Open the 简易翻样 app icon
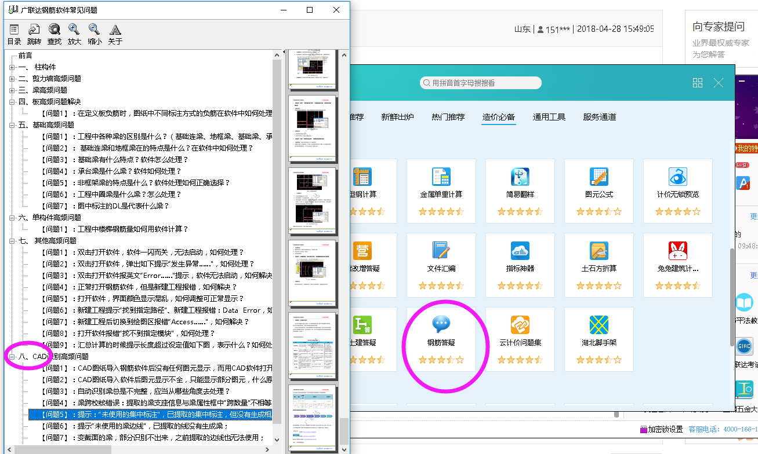The height and width of the screenshot is (454, 758). 520,177
